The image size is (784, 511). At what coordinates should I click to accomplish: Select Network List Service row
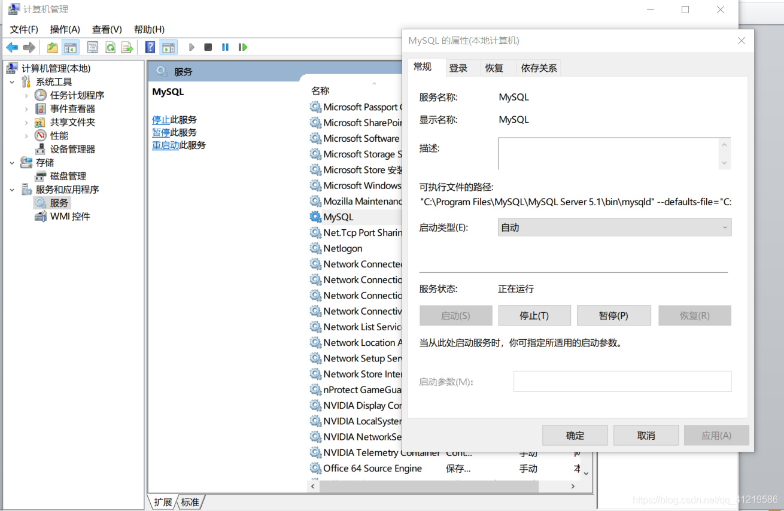tap(356, 327)
